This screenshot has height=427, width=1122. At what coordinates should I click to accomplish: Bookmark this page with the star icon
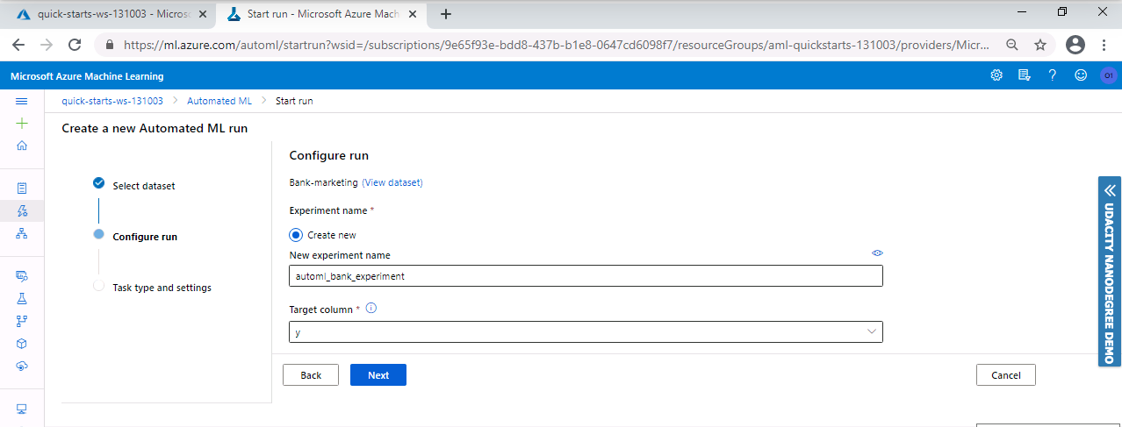click(x=1040, y=45)
